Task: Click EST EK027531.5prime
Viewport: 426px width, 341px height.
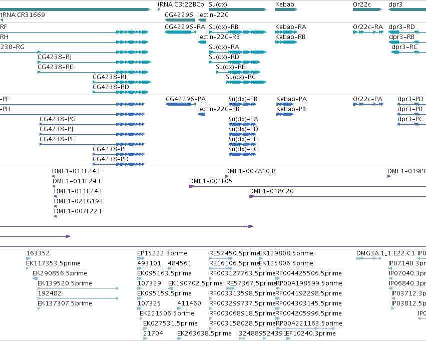Action: click(x=170, y=323)
